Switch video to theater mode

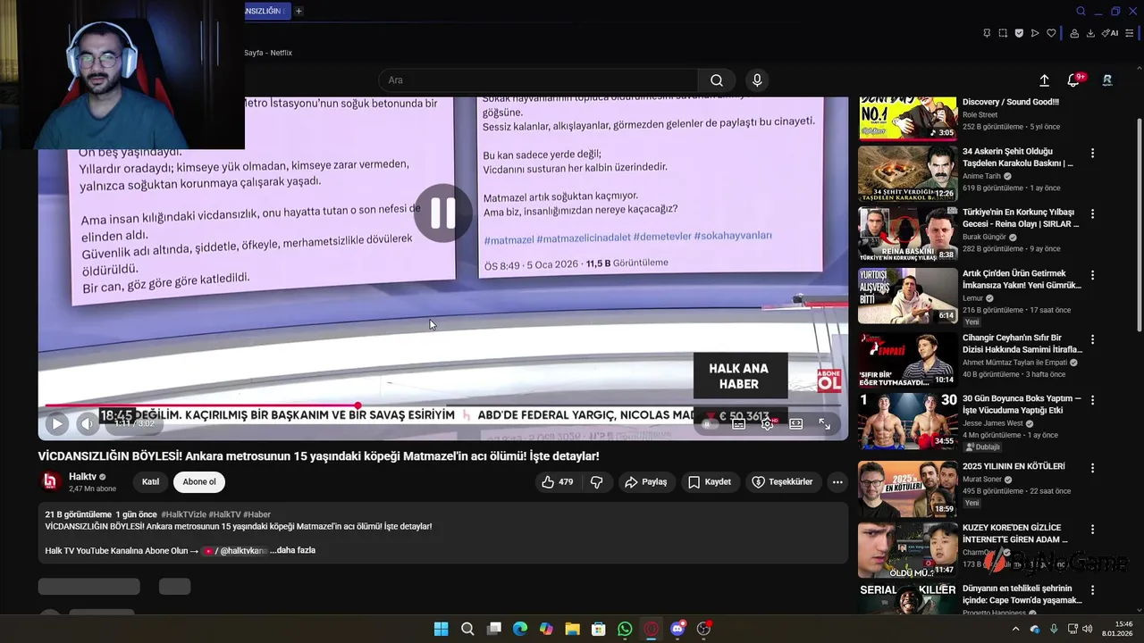pyautogui.click(x=795, y=423)
